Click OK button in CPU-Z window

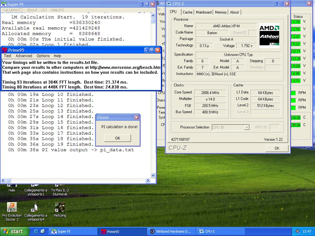click(x=277, y=148)
